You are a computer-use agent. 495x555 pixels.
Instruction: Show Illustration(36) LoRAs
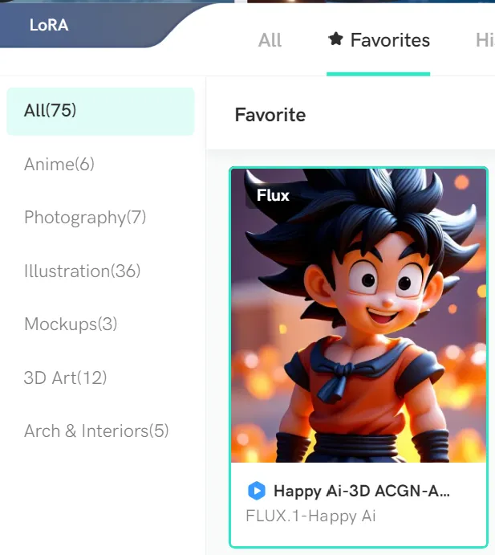pyautogui.click(x=82, y=271)
